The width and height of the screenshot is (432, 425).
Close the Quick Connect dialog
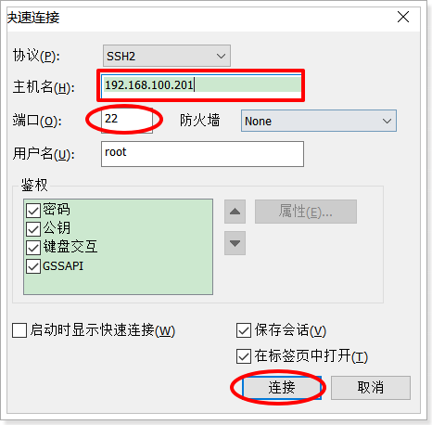403,17
